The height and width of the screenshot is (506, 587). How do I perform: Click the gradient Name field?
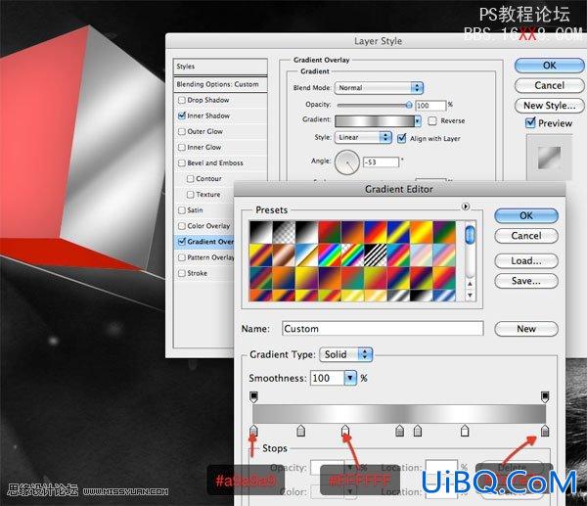[x=383, y=329]
